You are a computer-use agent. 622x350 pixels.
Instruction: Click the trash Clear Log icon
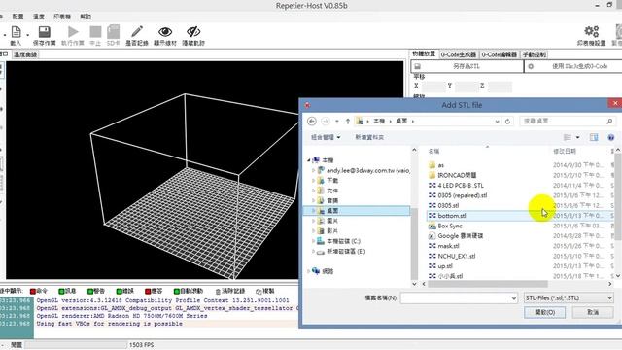pyautogui.click(x=218, y=292)
